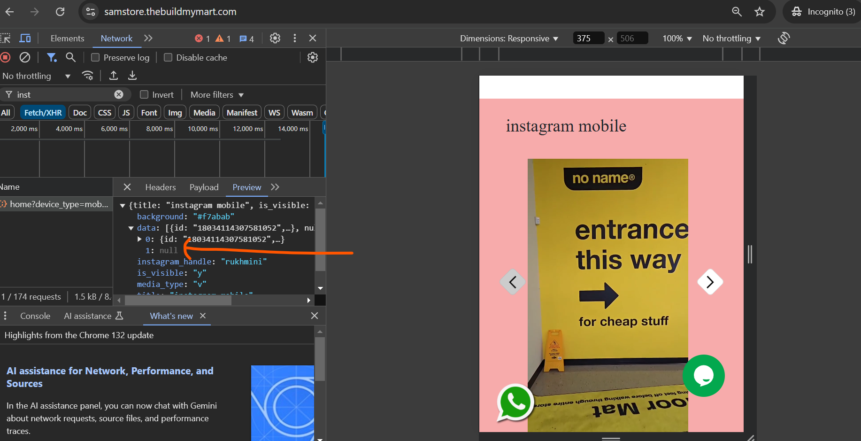Select the Network tab
Viewport: 861px width, 441px height.
tap(116, 39)
